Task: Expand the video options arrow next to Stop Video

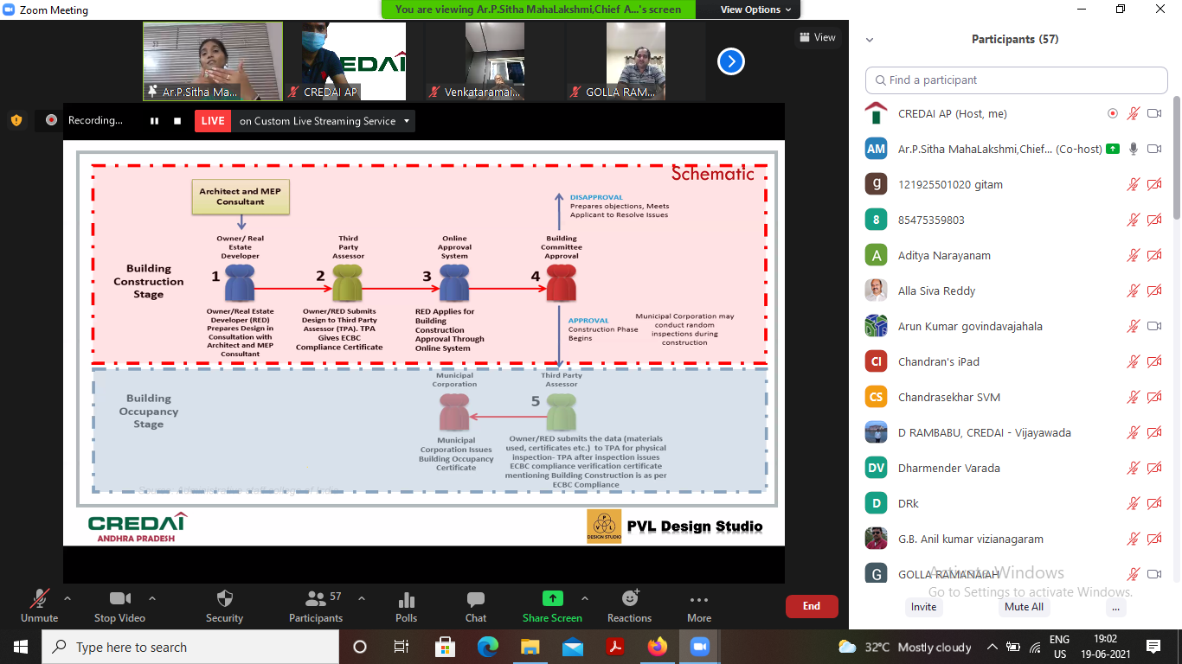Action: point(152,598)
